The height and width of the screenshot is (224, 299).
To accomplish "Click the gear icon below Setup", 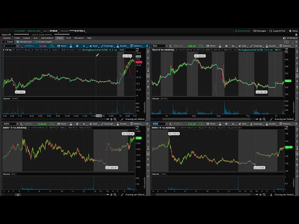I will coord(296,35).
